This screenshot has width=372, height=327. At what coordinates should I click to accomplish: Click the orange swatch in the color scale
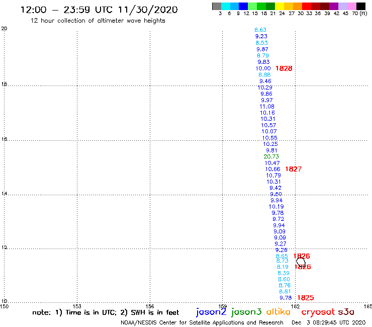pyautogui.click(x=298, y=6)
